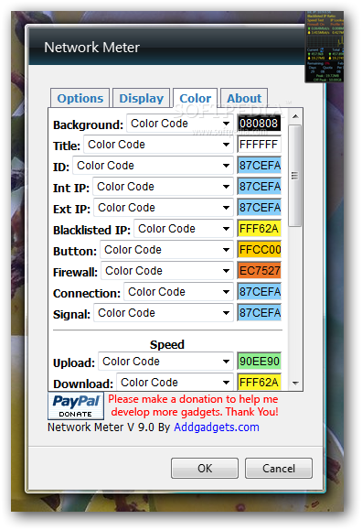The image size is (362, 530).
Task: Click the Int IP 87CEFA color field
Action: pos(259,187)
